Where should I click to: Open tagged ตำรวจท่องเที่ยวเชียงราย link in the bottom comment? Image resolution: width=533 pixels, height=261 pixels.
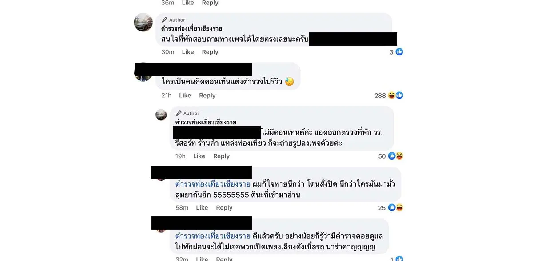(213, 237)
